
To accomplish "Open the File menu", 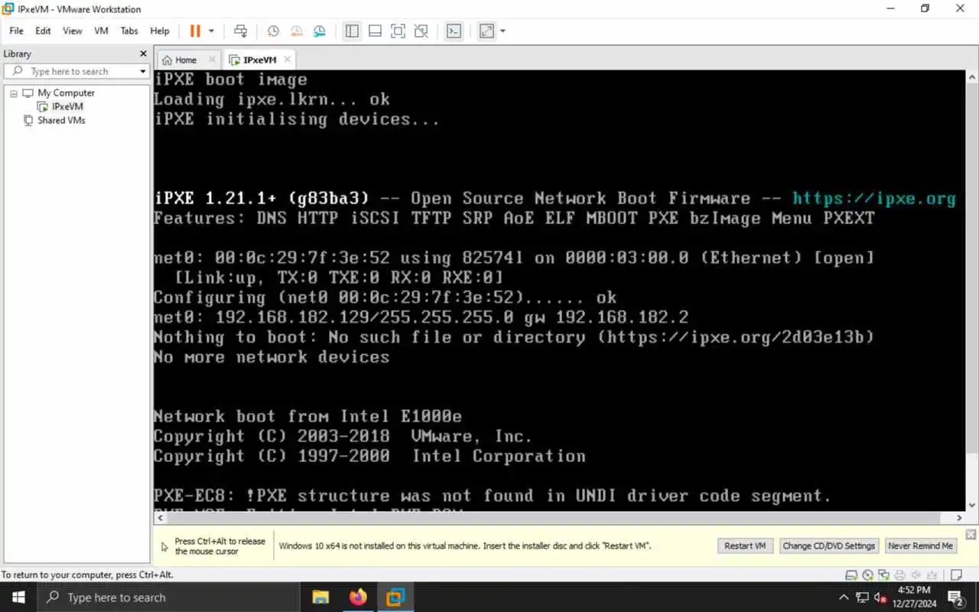I will click(x=16, y=31).
